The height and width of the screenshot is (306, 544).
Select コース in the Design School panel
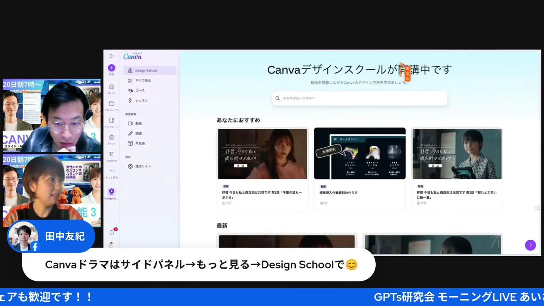[140, 90]
